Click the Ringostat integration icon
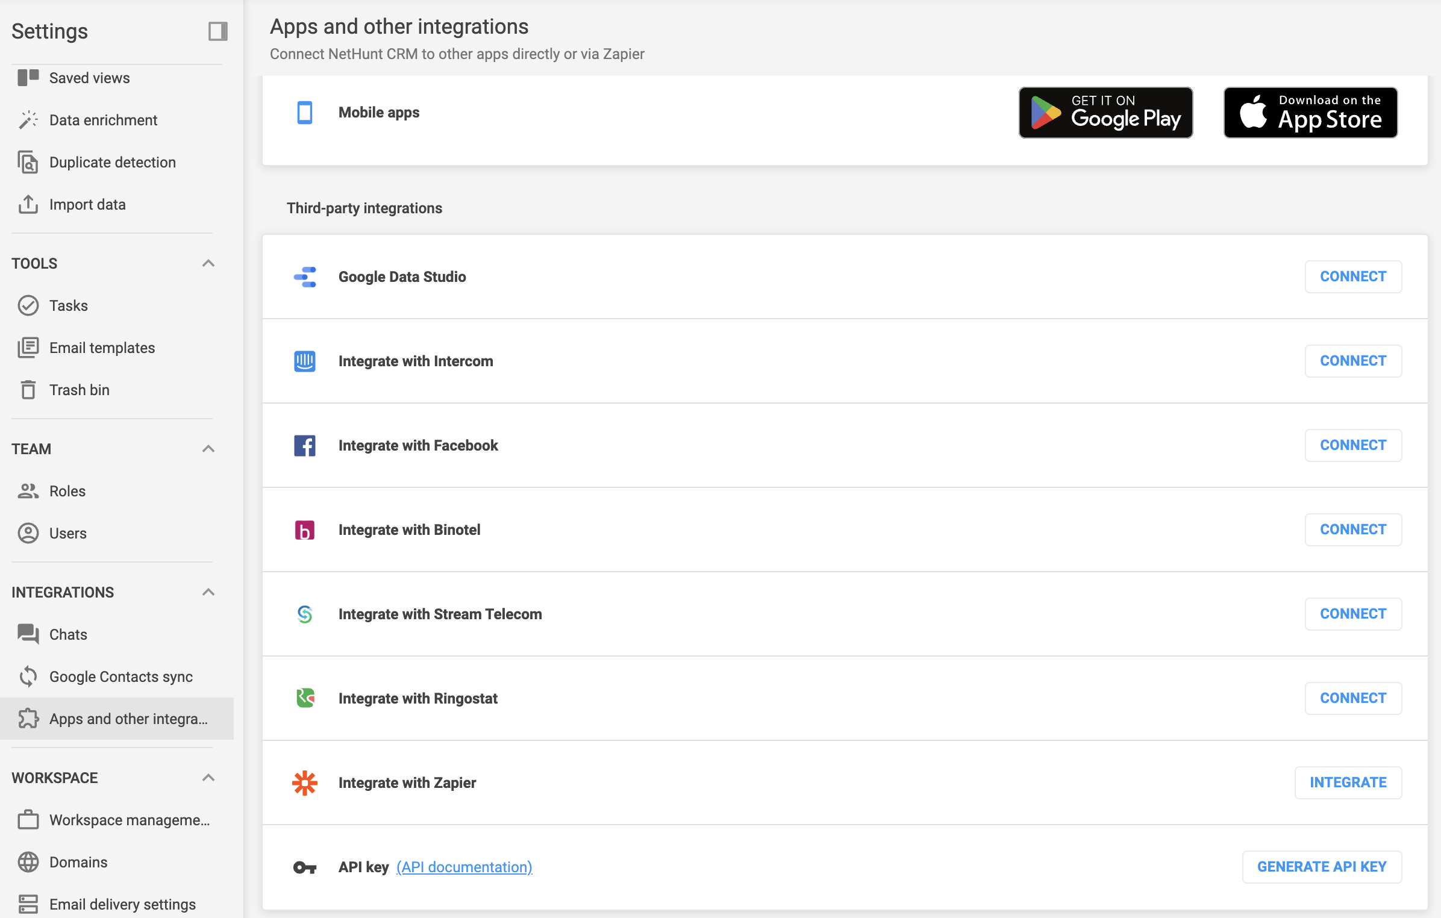The width and height of the screenshot is (1441, 918). click(305, 696)
